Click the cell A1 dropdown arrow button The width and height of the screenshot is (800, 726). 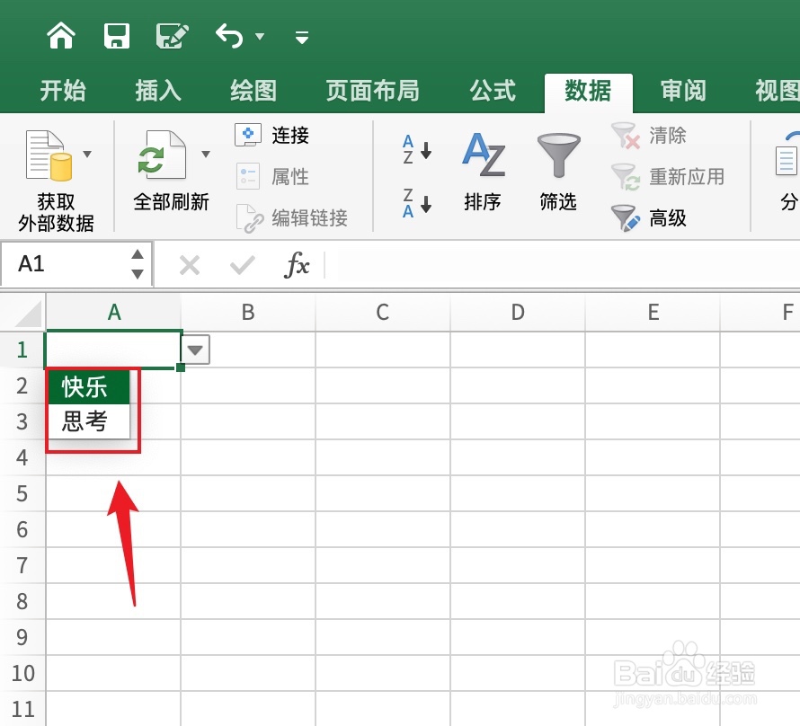coord(195,350)
